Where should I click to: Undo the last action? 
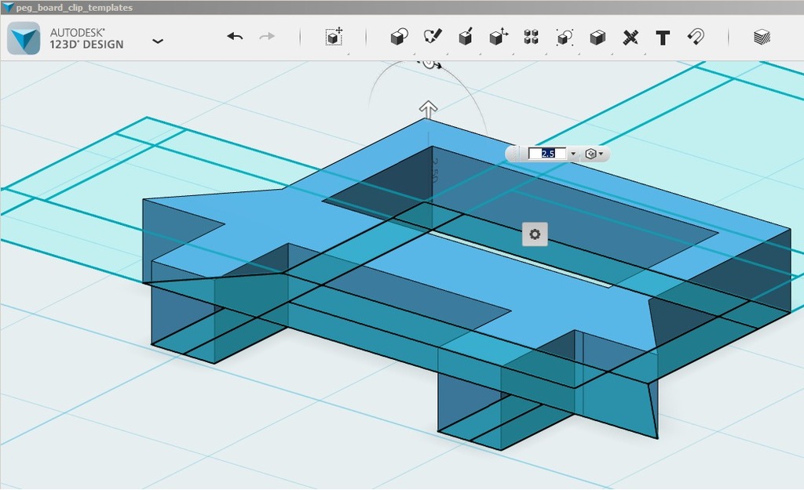click(235, 36)
